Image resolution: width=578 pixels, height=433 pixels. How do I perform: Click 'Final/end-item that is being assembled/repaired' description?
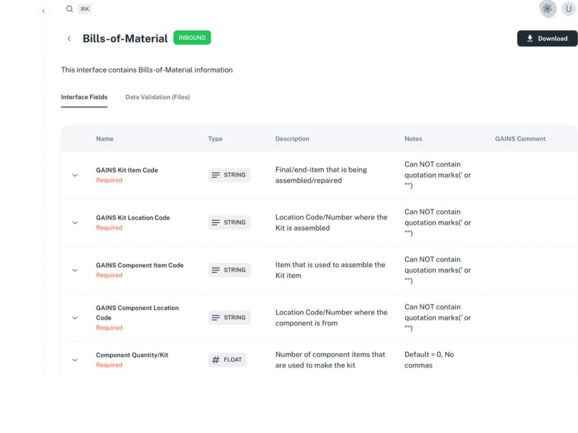pyautogui.click(x=321, y=175)
